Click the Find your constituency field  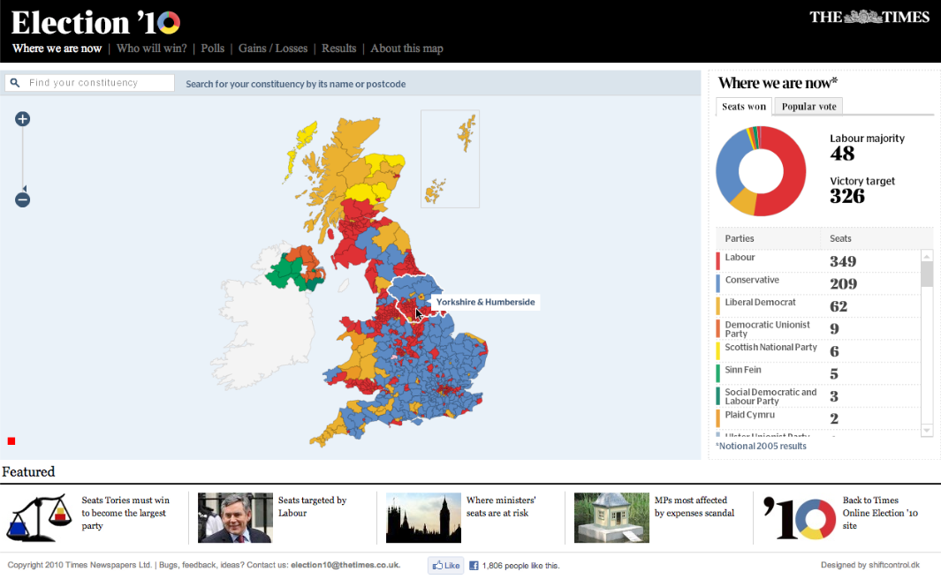click(90, 83)
